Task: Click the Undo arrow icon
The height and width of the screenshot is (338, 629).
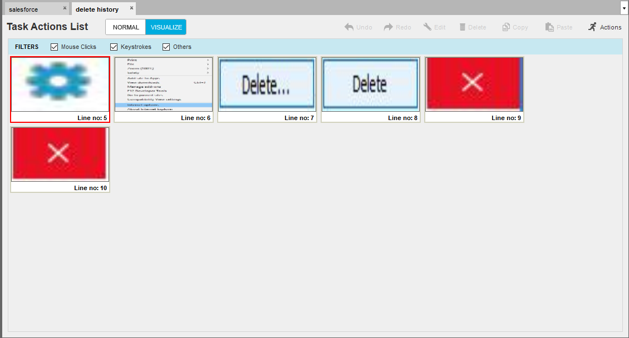Action: point(349,27)
